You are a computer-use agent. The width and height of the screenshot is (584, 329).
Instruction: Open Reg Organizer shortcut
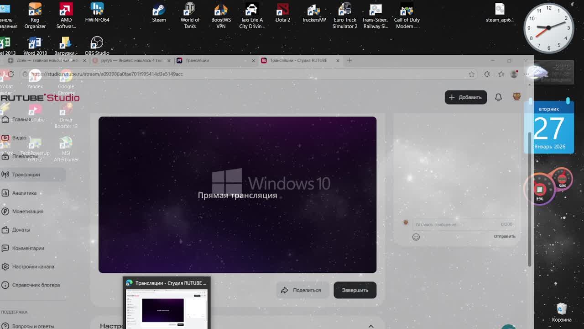coord(35,16)
